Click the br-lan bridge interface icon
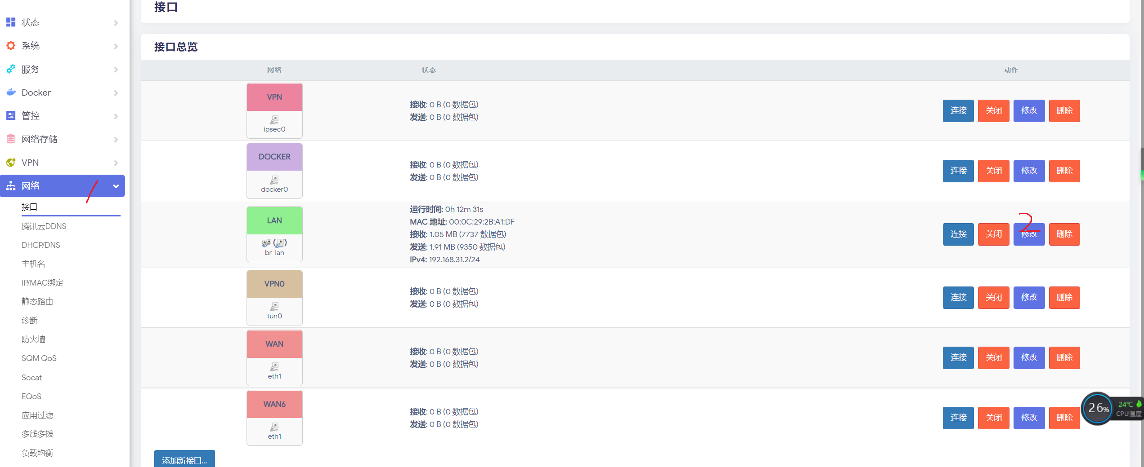1144x467 pixels. [x=274, y=243]
